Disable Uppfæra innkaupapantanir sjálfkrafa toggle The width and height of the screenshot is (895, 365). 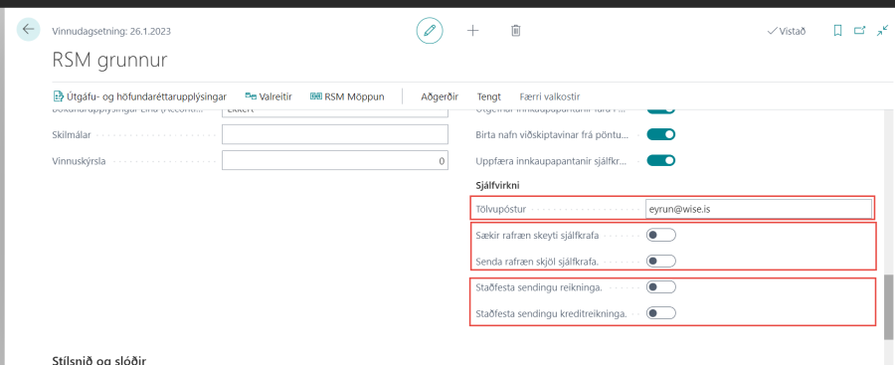(661, 160)
